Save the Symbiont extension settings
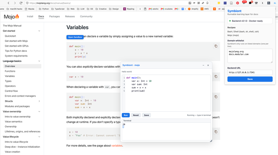The height and width of the screenshot is (155, 278). 250,79
